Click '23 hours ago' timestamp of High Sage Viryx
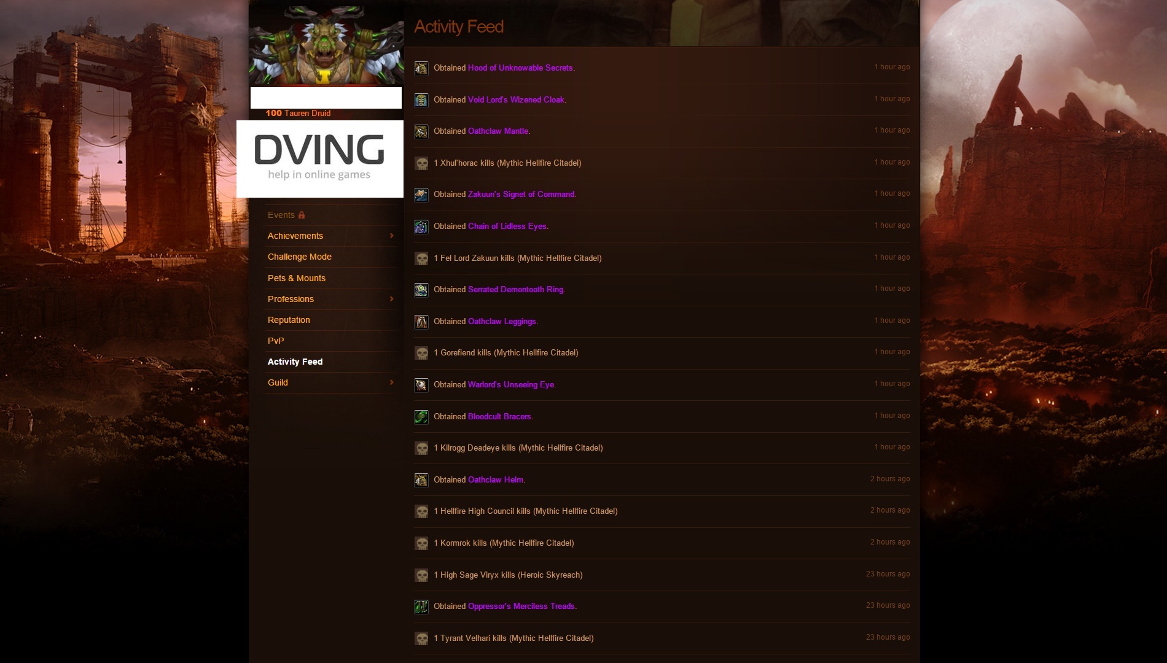Image resolution: width=1167 pixels, height=663 pixels. click(888, 574)
